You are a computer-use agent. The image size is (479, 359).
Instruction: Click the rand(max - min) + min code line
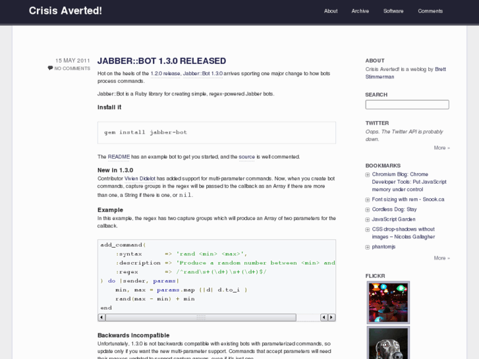[x=155, y=298]
